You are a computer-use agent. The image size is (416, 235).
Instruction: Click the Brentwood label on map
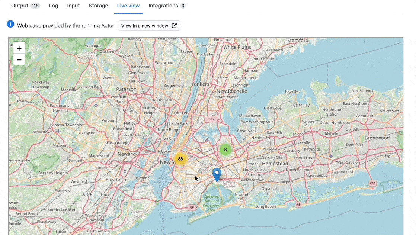tap(377, 138)
